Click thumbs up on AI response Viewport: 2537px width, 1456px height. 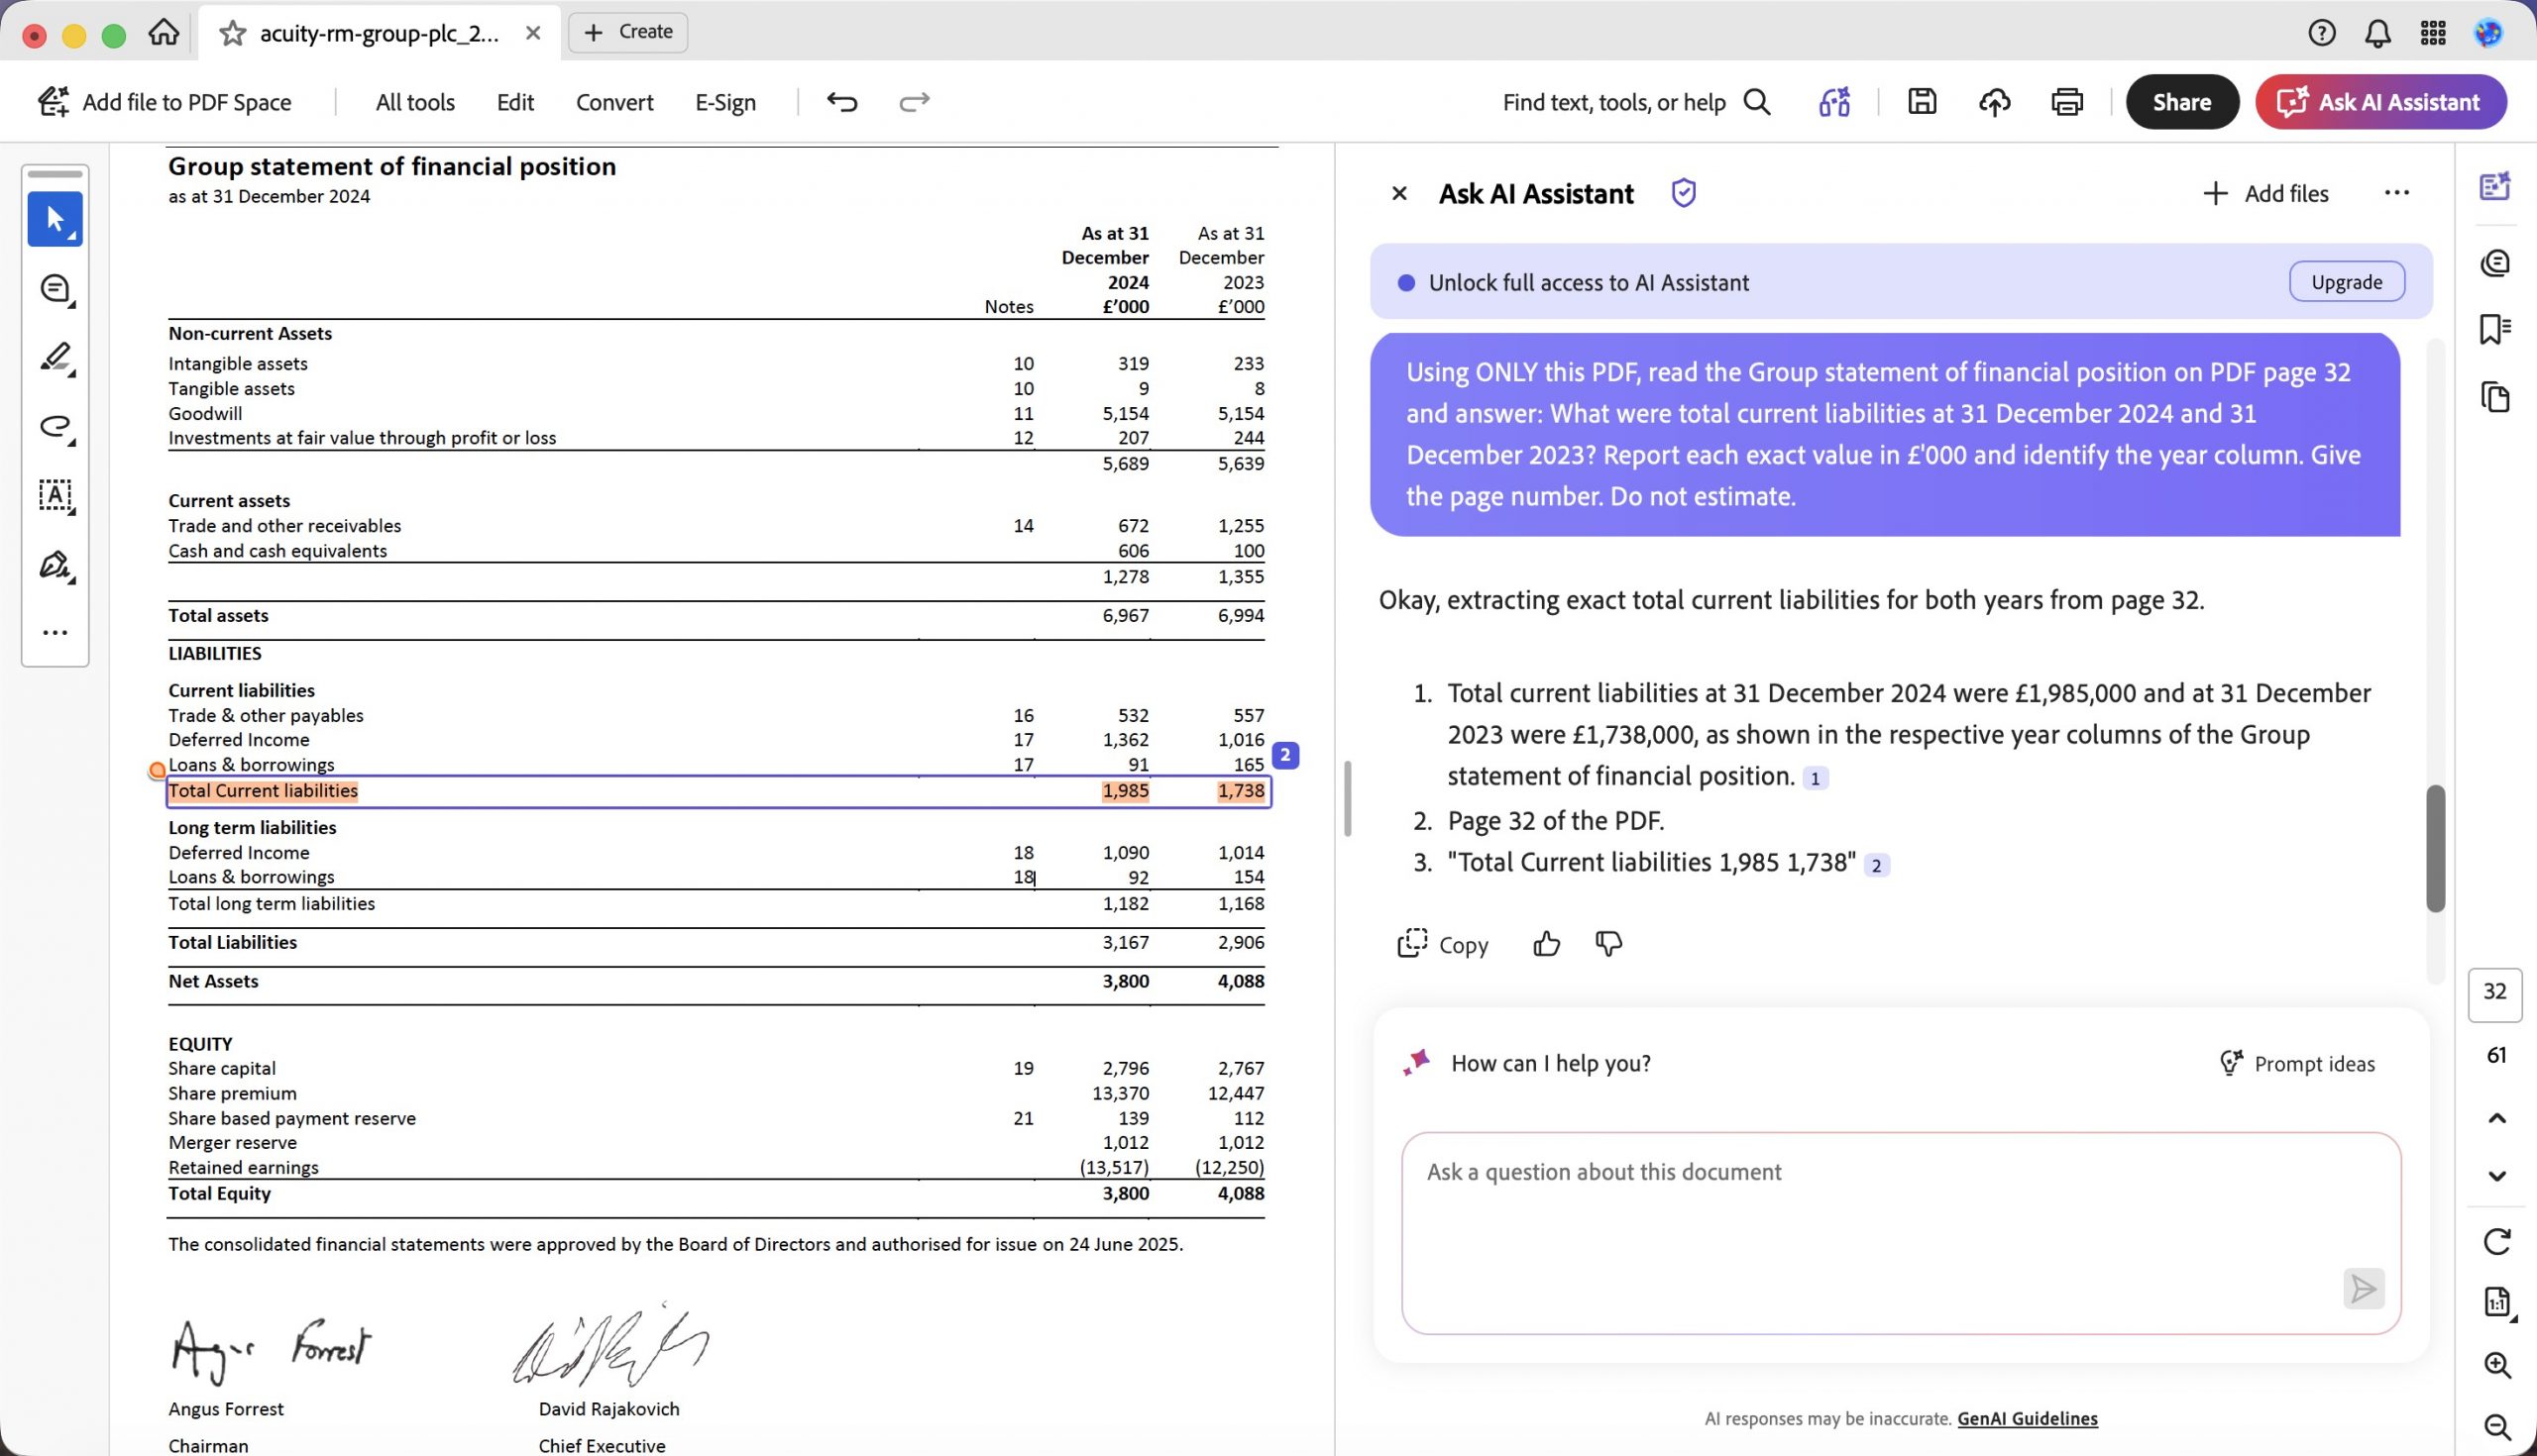click(1546, 944)
